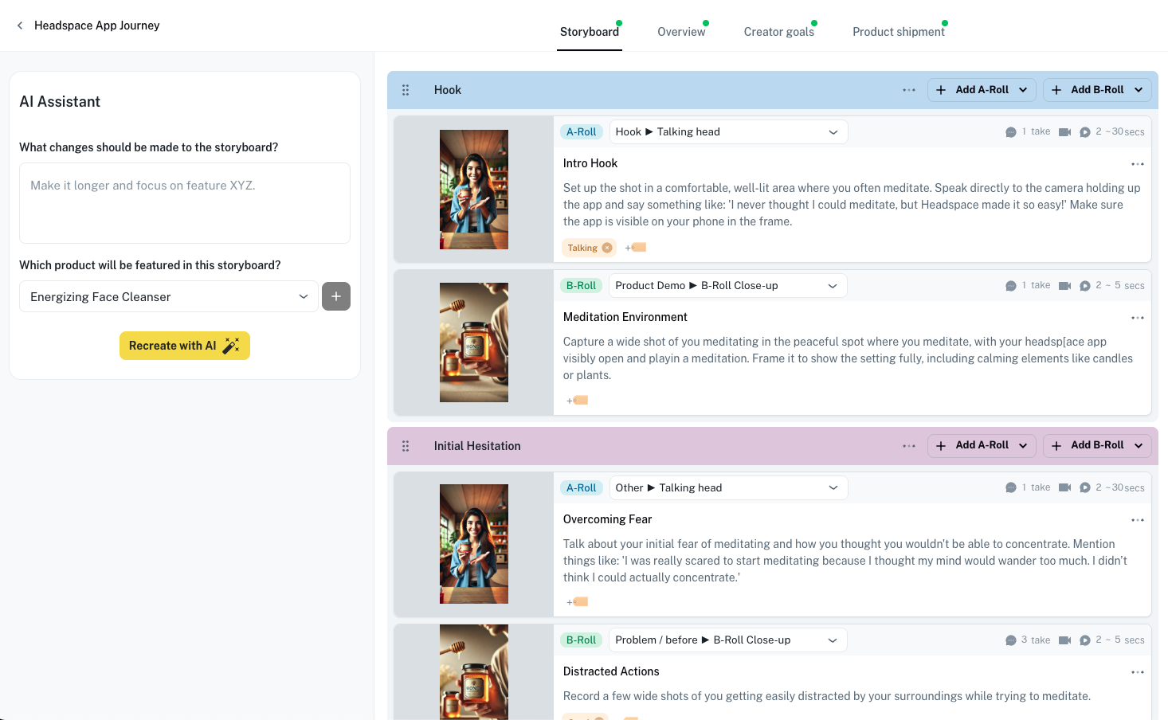Click the Distracted Actions title

click(611, 671)
